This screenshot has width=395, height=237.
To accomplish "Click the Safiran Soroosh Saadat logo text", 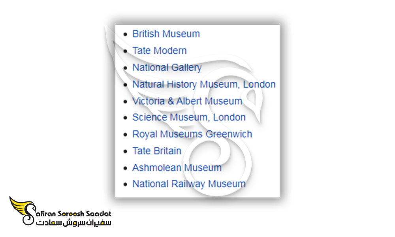I will point(73,214).
